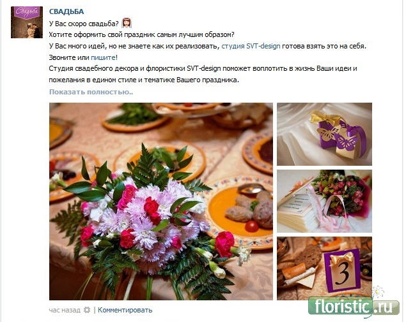Open the пишите link
This screenshot has width=406, height=322.
(x=103, y=57)
